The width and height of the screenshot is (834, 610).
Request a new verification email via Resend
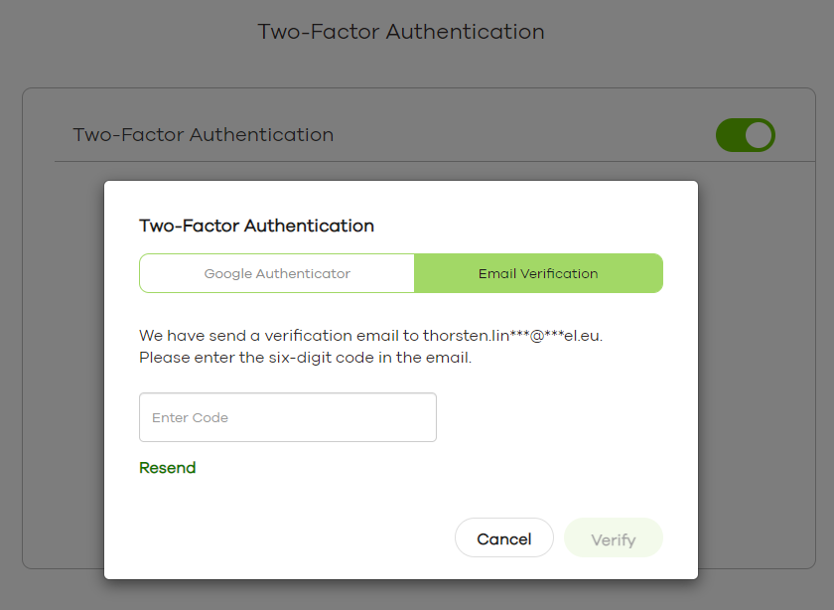click(x=167, y=467)
